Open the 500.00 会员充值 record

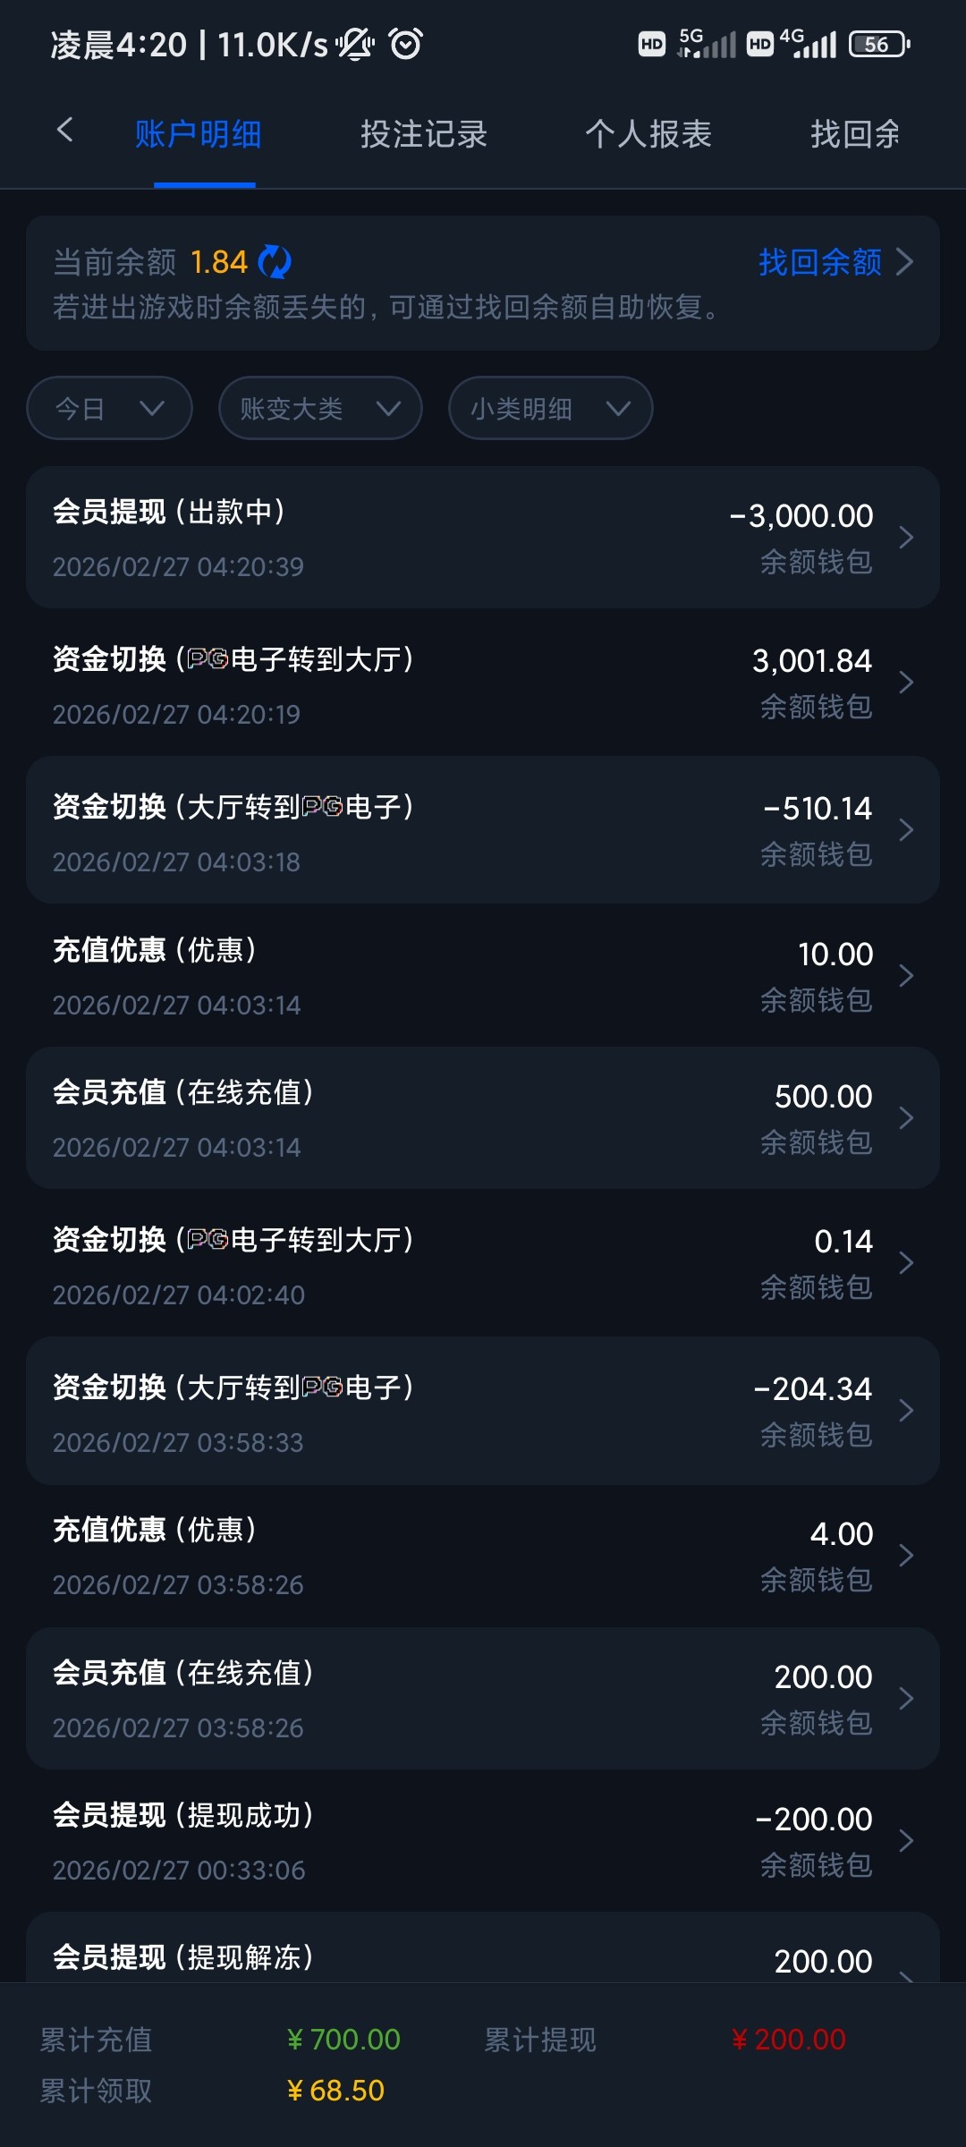click(483, 1118)
